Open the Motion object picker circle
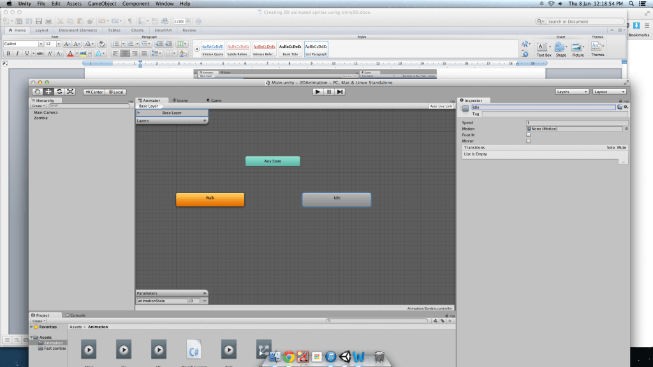 coord(626,129)
